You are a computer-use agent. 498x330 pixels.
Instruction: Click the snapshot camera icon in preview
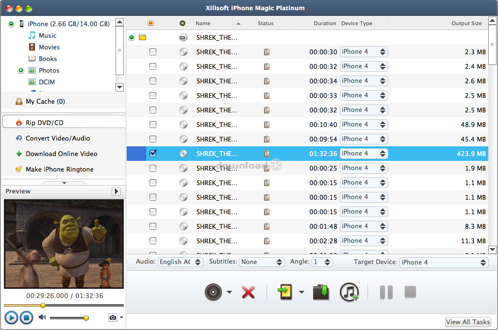click(113, 317)
